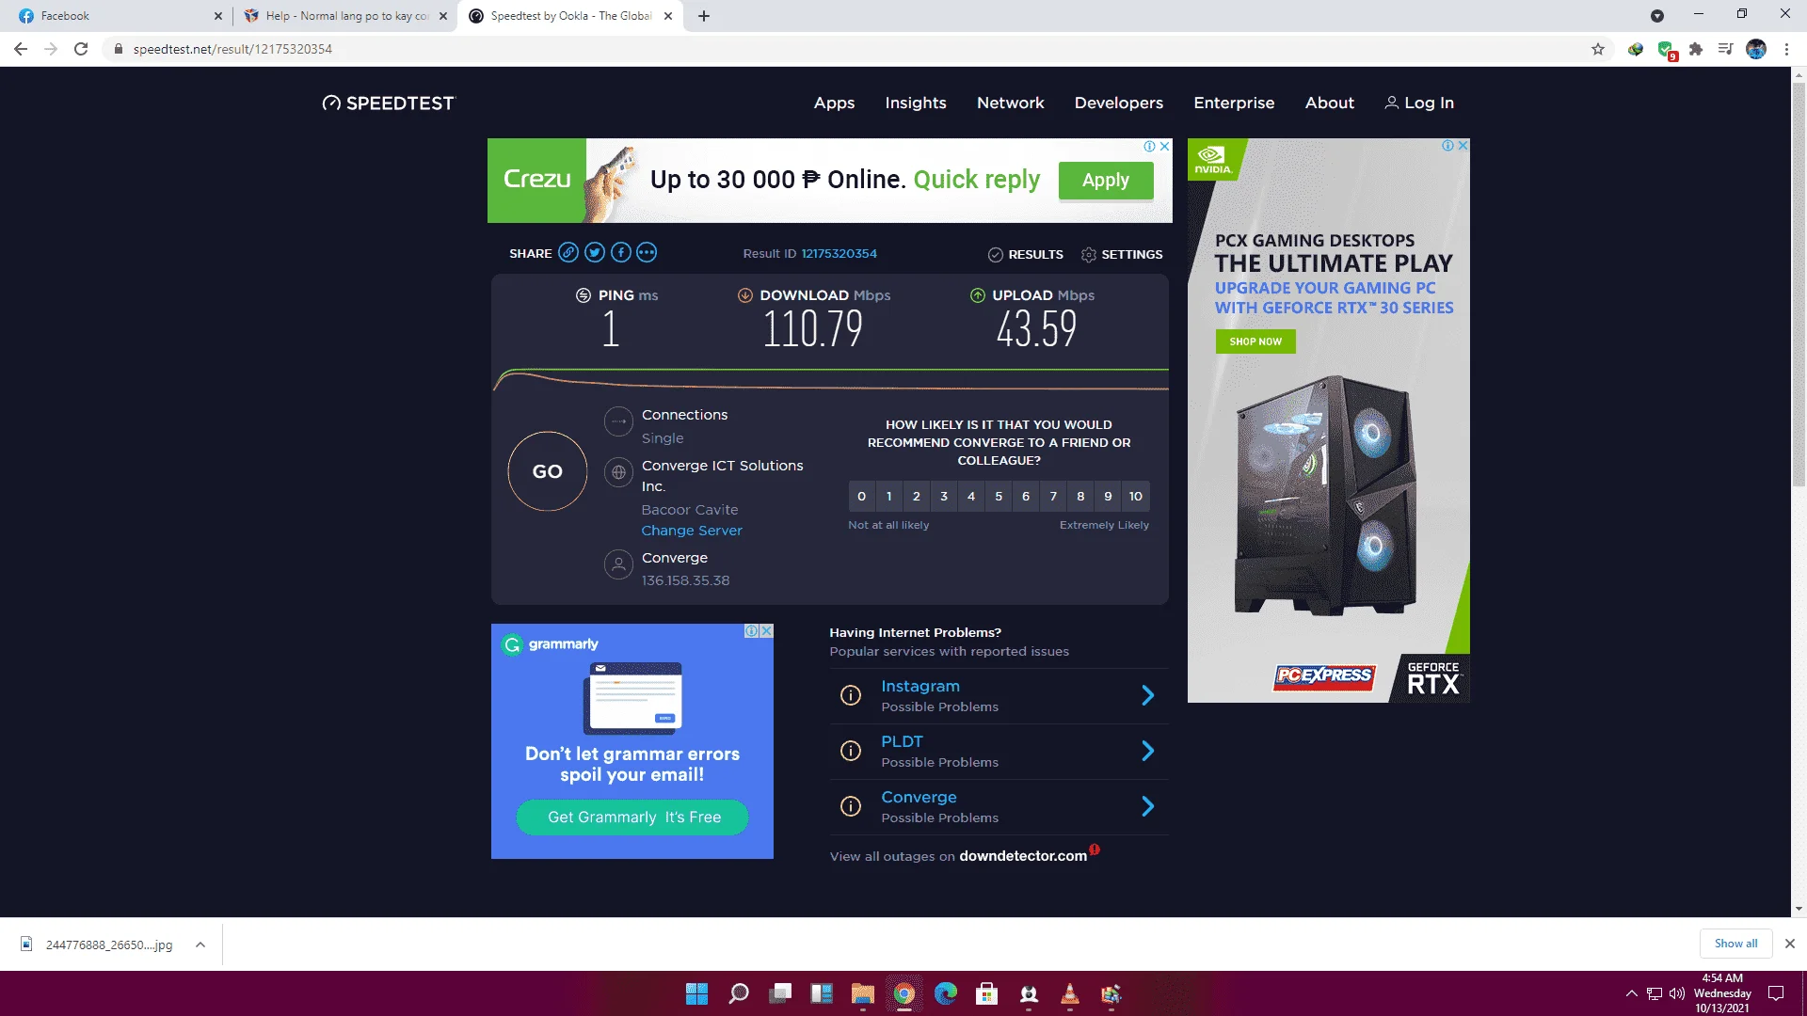The height and width of the screenshot is (1016, 1807).
Task: Rate recommendation score 7
Action: (1053, 496)
